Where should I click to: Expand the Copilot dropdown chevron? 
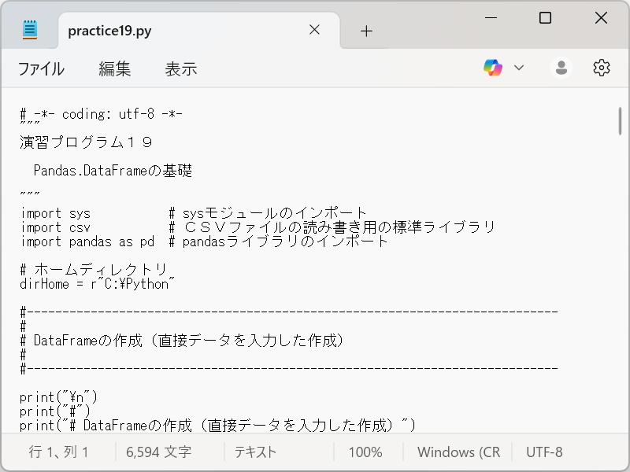coord(521,67)
